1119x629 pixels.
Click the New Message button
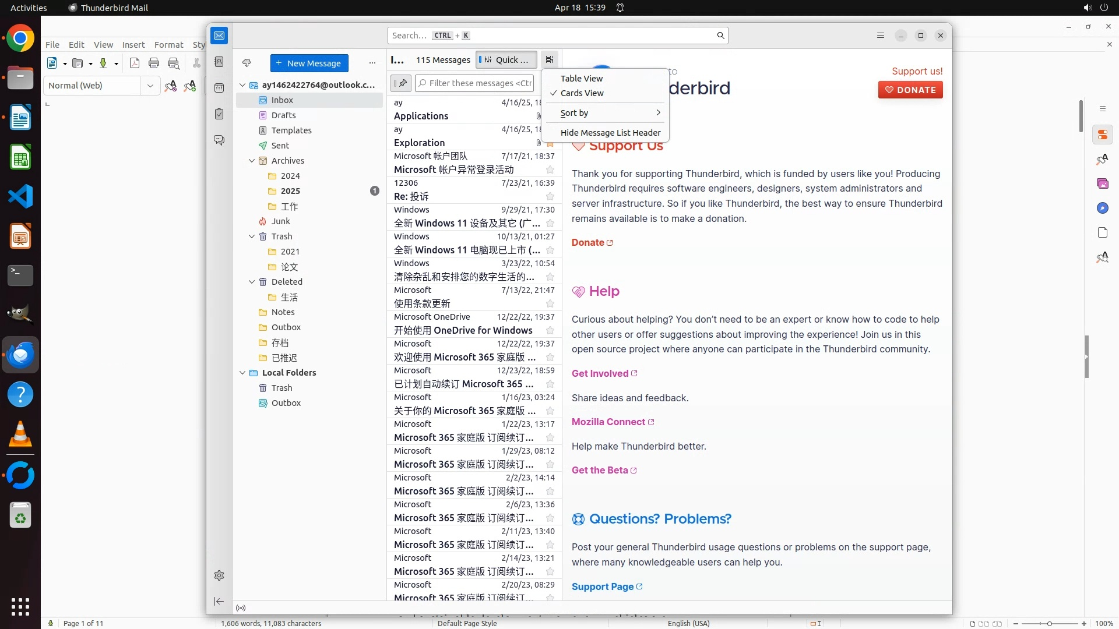(309, 63)
